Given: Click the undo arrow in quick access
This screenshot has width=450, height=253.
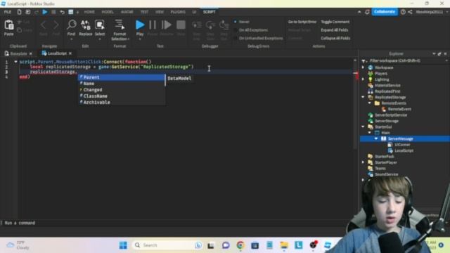Looking at the screenshot, I should pos(62,12).
